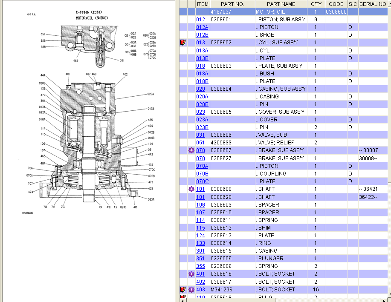
Task: Click the PART NAME column header
Action: click(x=281, y=4)
